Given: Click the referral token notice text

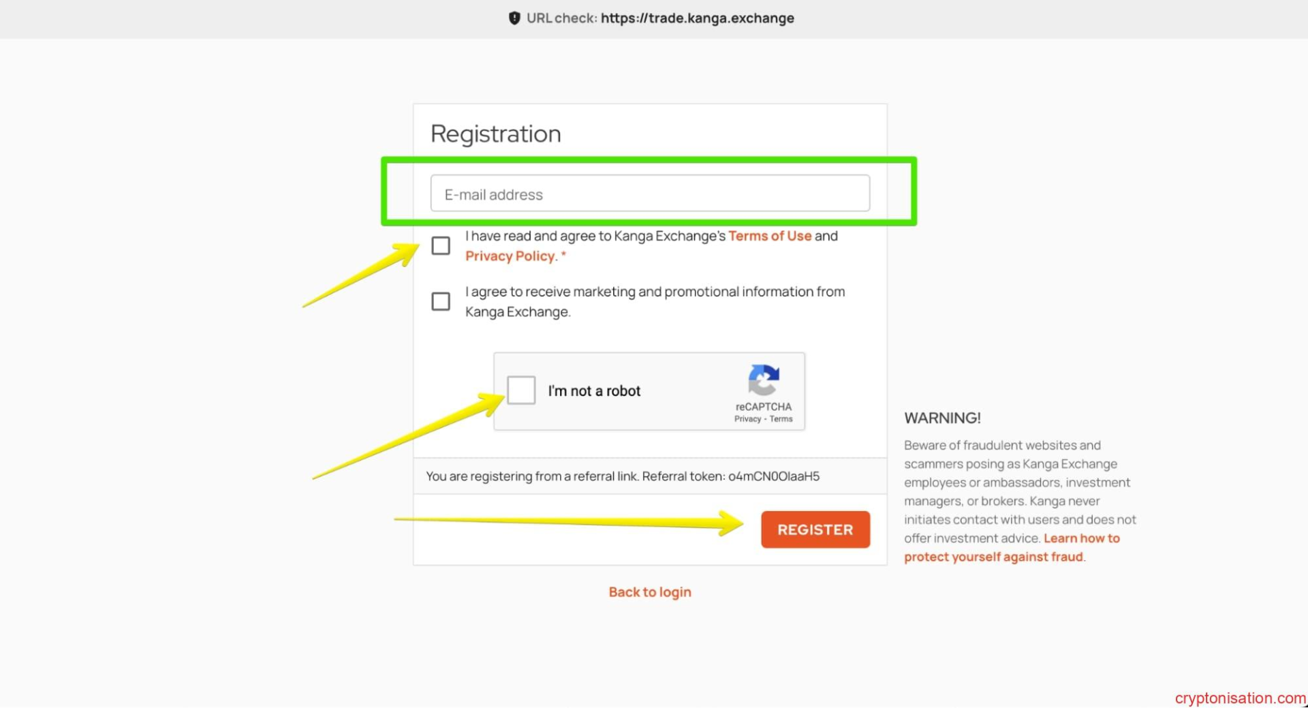Looking at the screenshot, I should (623, 476).
